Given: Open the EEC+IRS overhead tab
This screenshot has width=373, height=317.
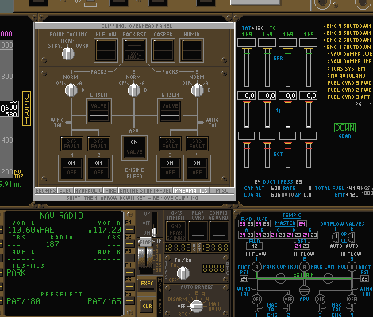Looking at the screenshot, I should pos(46,190).
